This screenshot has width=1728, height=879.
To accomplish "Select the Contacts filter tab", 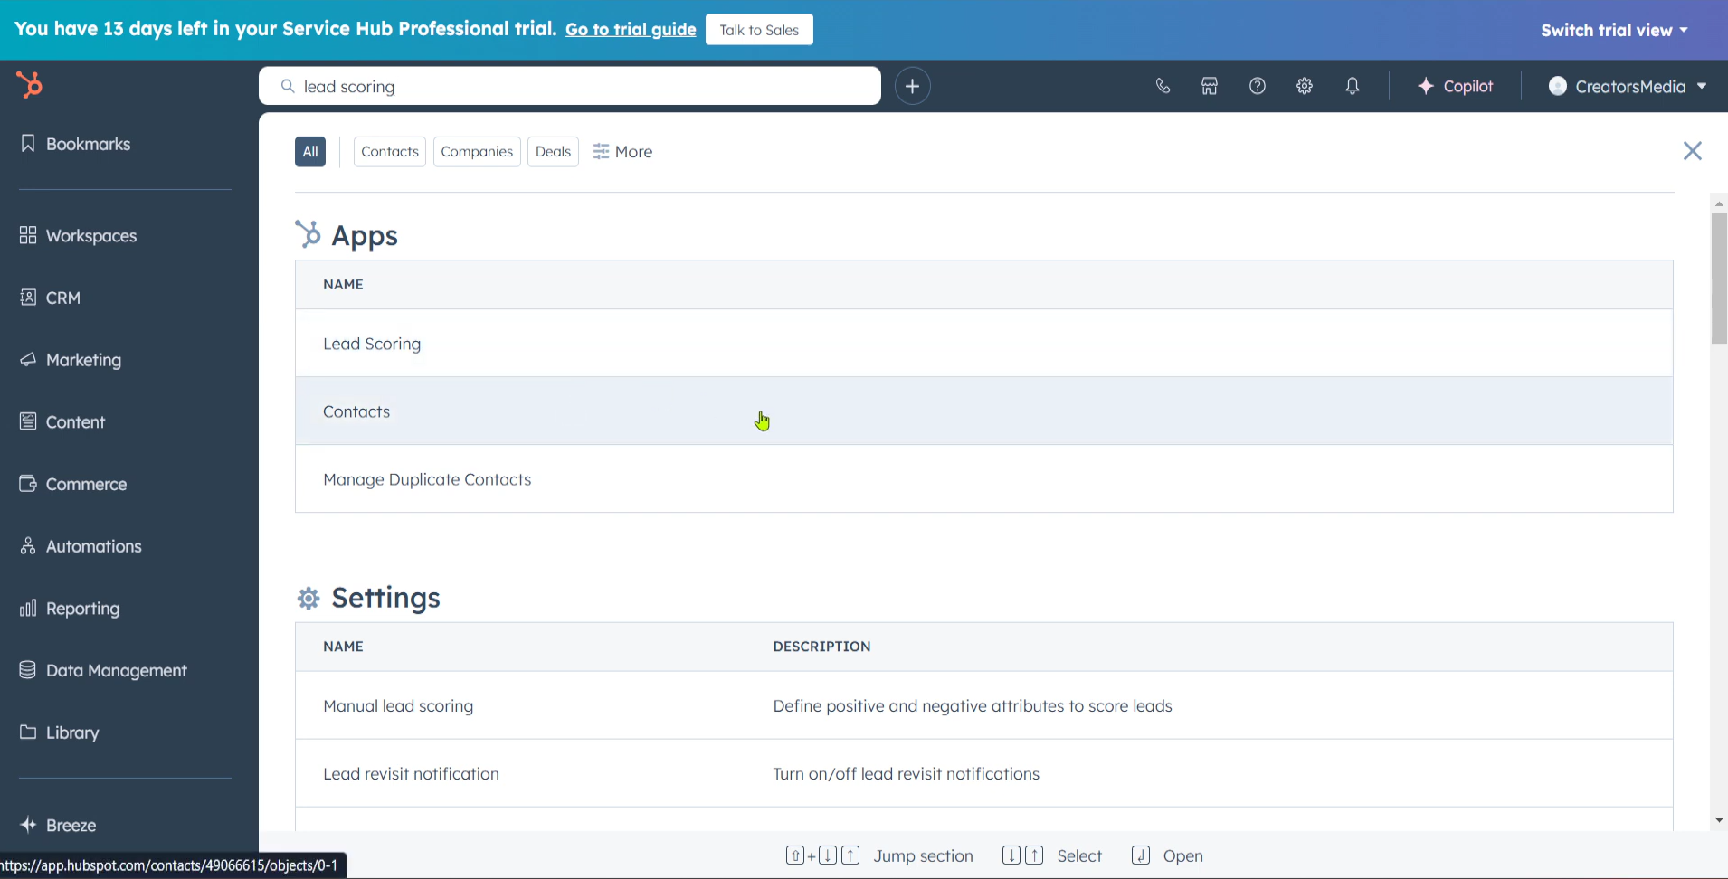I will coord(389,152).
